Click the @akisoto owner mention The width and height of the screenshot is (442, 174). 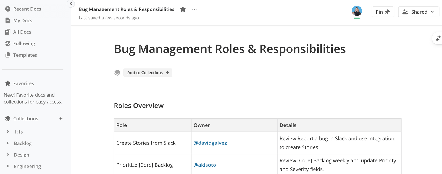click(205, 165)
